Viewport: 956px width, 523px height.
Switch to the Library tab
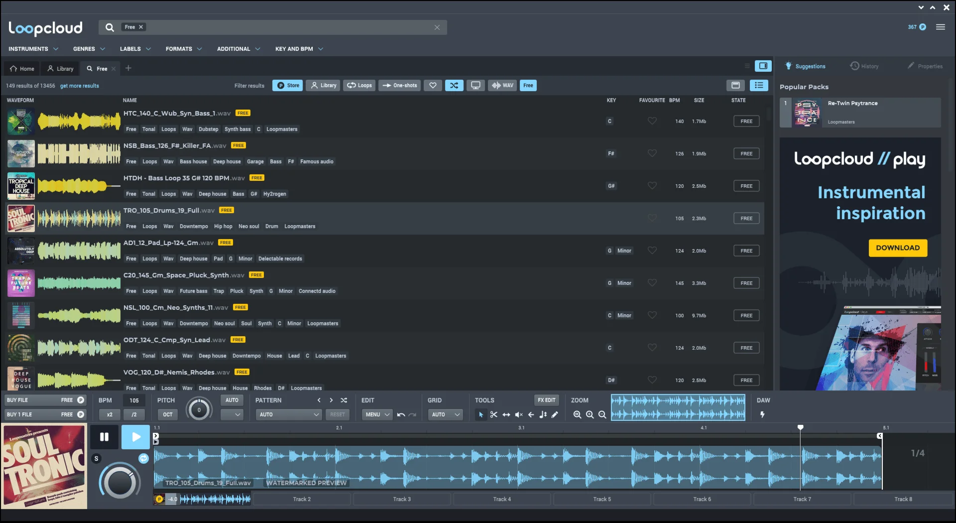[60, 69]
